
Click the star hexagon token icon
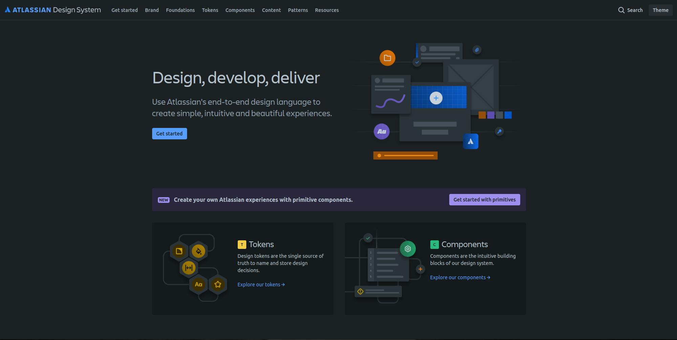[x=218, y=284]
